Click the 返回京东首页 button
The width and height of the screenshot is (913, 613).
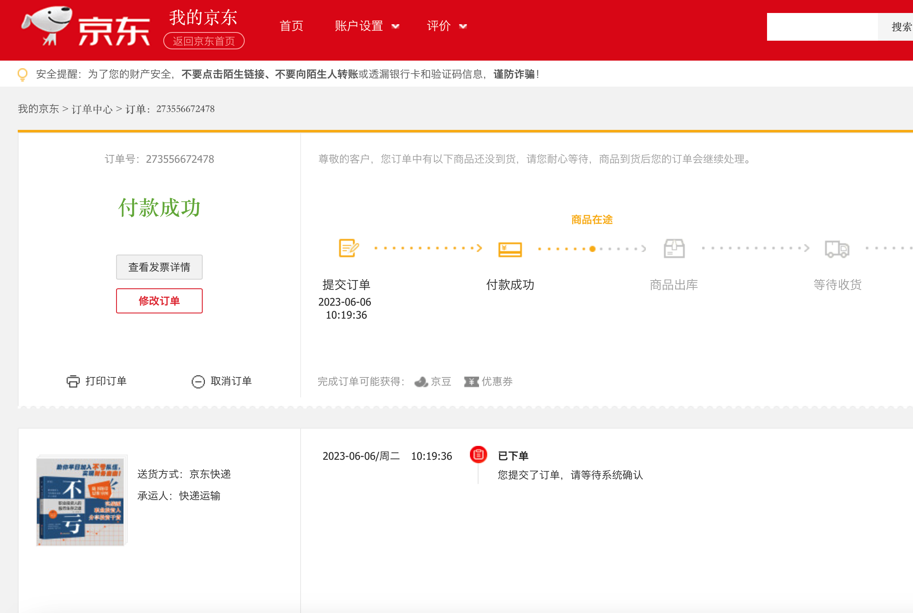204,41
